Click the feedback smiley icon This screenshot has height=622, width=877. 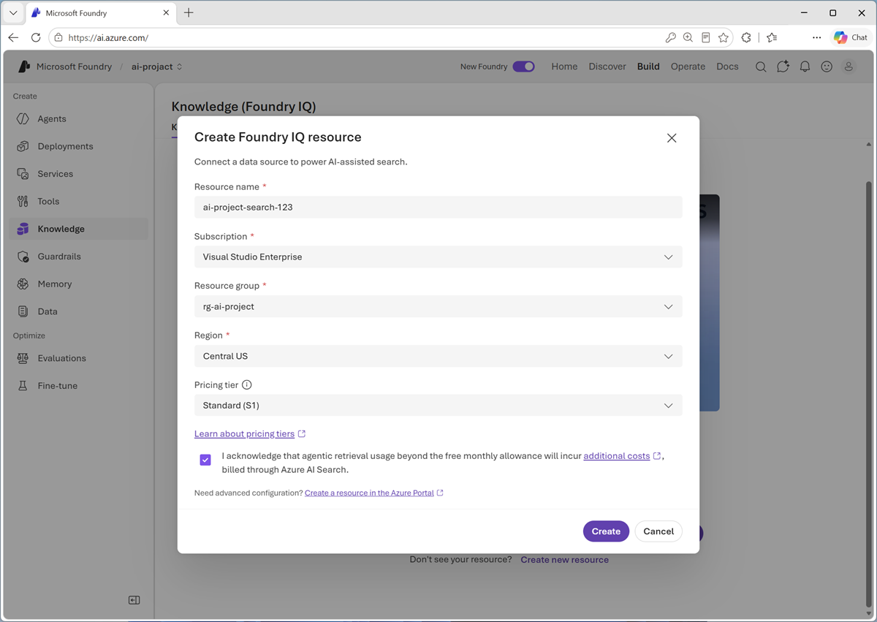(827, 67)
